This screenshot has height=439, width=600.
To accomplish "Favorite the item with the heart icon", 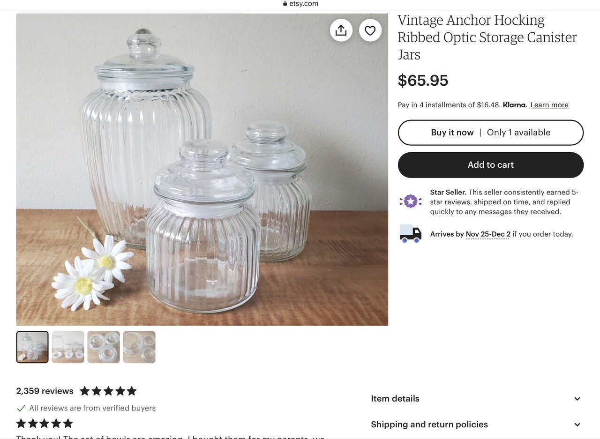I will (x=370, y=30).
